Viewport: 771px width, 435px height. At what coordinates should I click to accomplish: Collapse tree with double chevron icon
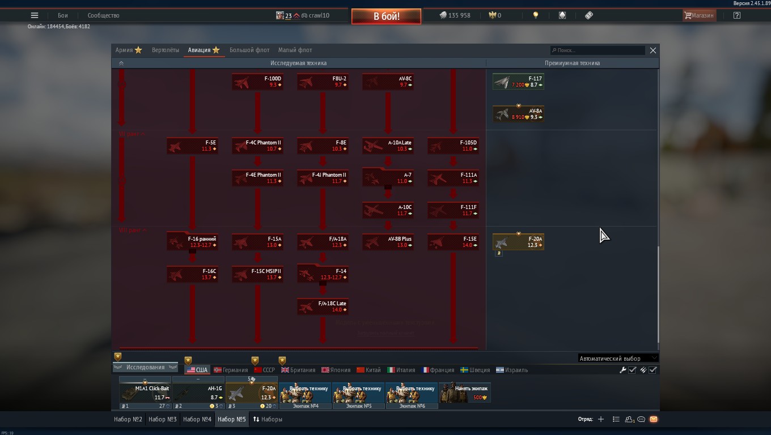(x=121, y=63)
